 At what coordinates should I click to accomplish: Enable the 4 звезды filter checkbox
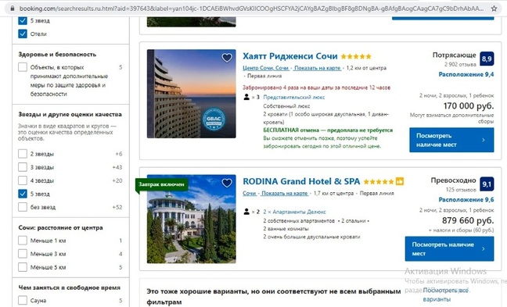(23, 180)
